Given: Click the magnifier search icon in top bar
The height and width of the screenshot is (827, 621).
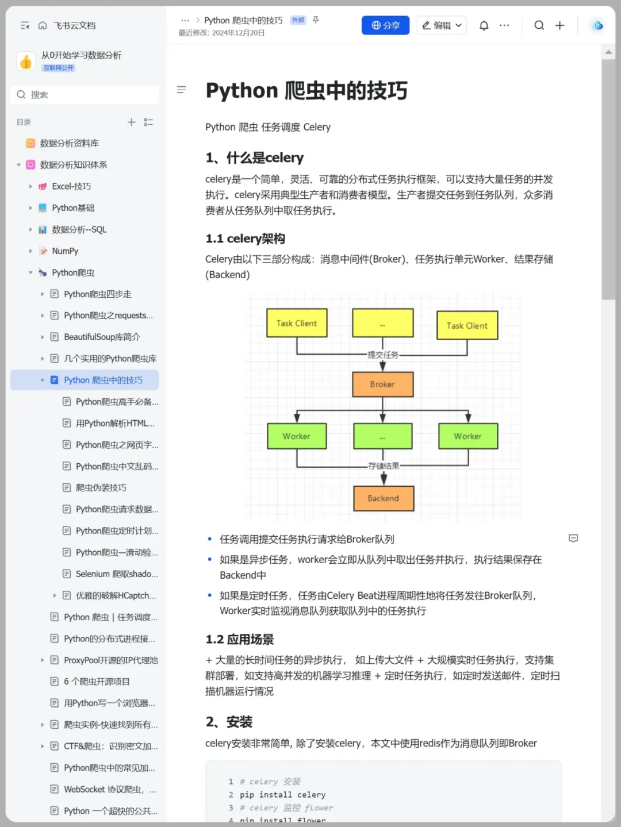Looking at the screenshot, I should [539, 25].
